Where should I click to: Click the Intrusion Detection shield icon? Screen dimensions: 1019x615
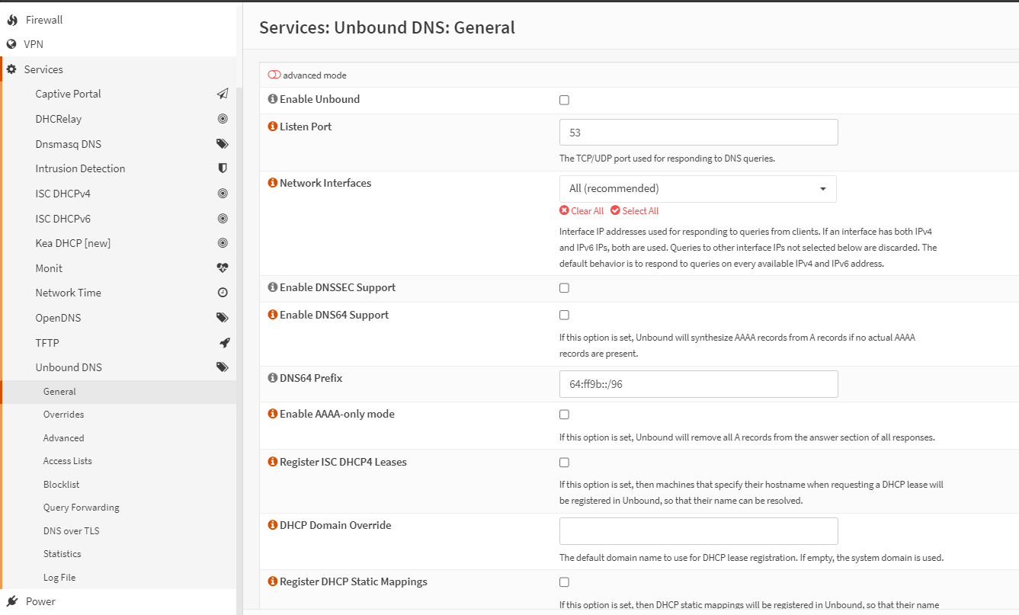pyautogui.click(x=223, y=168)
